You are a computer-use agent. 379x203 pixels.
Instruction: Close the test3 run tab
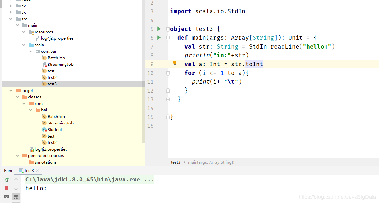click(x=37, y=171)
